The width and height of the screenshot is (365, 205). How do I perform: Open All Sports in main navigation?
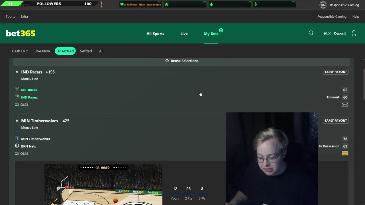tap(155, 34)
